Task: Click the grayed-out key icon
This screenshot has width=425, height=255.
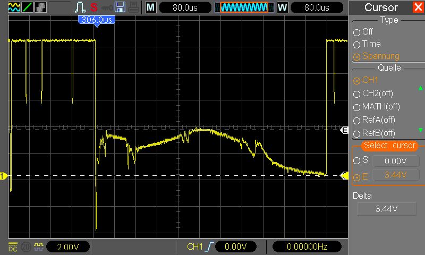Action: pos(107,8)
